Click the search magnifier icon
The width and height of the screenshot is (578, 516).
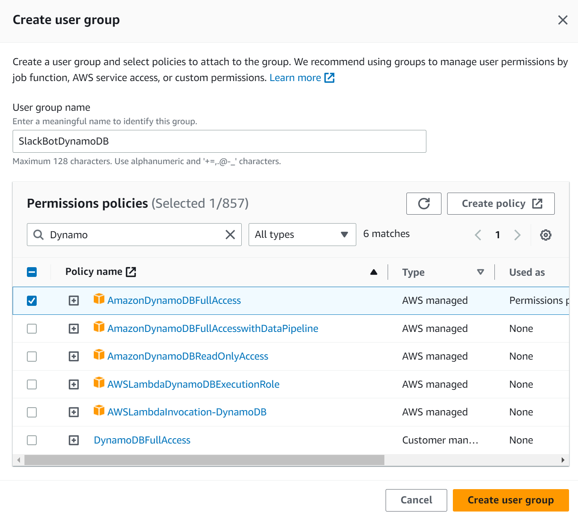coord(38,235)
